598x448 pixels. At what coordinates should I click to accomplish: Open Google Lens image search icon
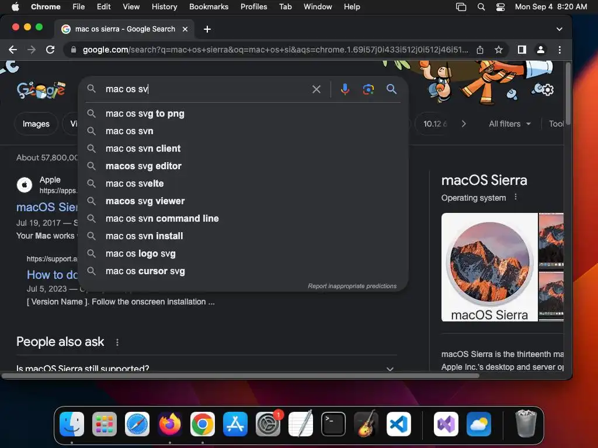tap(368, 89)
